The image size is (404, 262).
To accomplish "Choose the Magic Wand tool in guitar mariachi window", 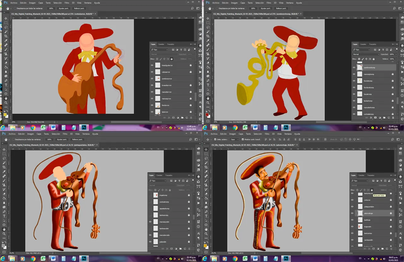I will tap(6, 31).
